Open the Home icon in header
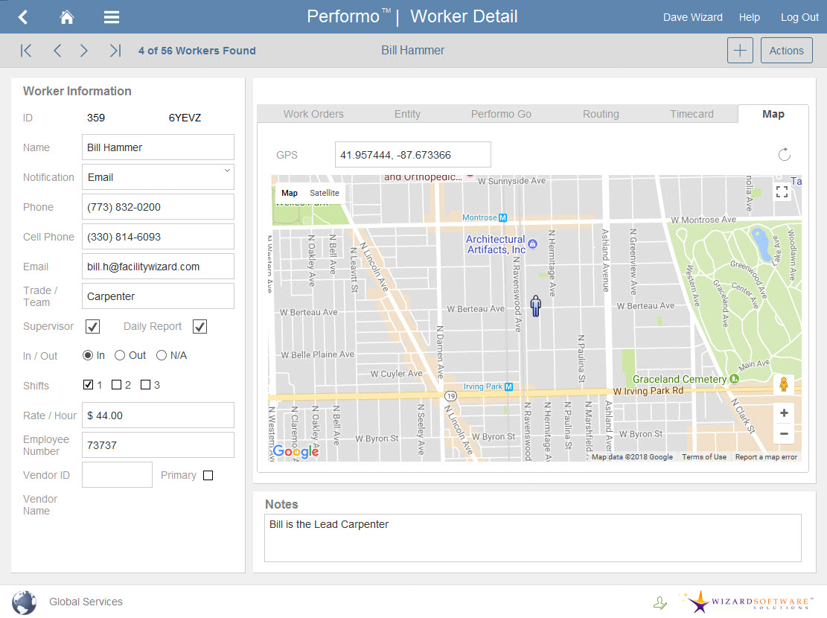 66,17
